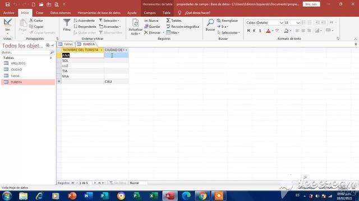Click the cell containing CALI
Image resolution: width=359 pixels, height=201 pixels.
tap(116, 82)
